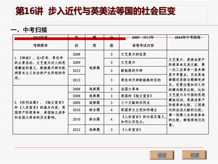Select cell 文艺复兴的性质
Image resolution: width=218 pixels, height=164 pixels.
[x=143, y=54]
